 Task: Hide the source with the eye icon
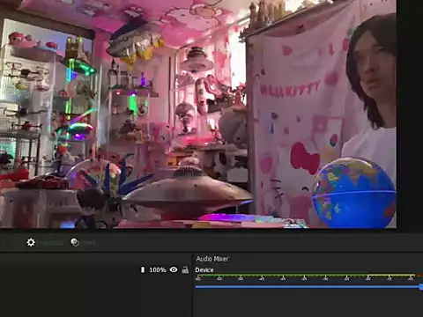[174, 269]
